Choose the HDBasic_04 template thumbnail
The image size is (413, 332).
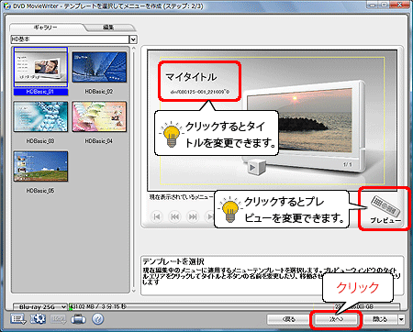(99, 116)
